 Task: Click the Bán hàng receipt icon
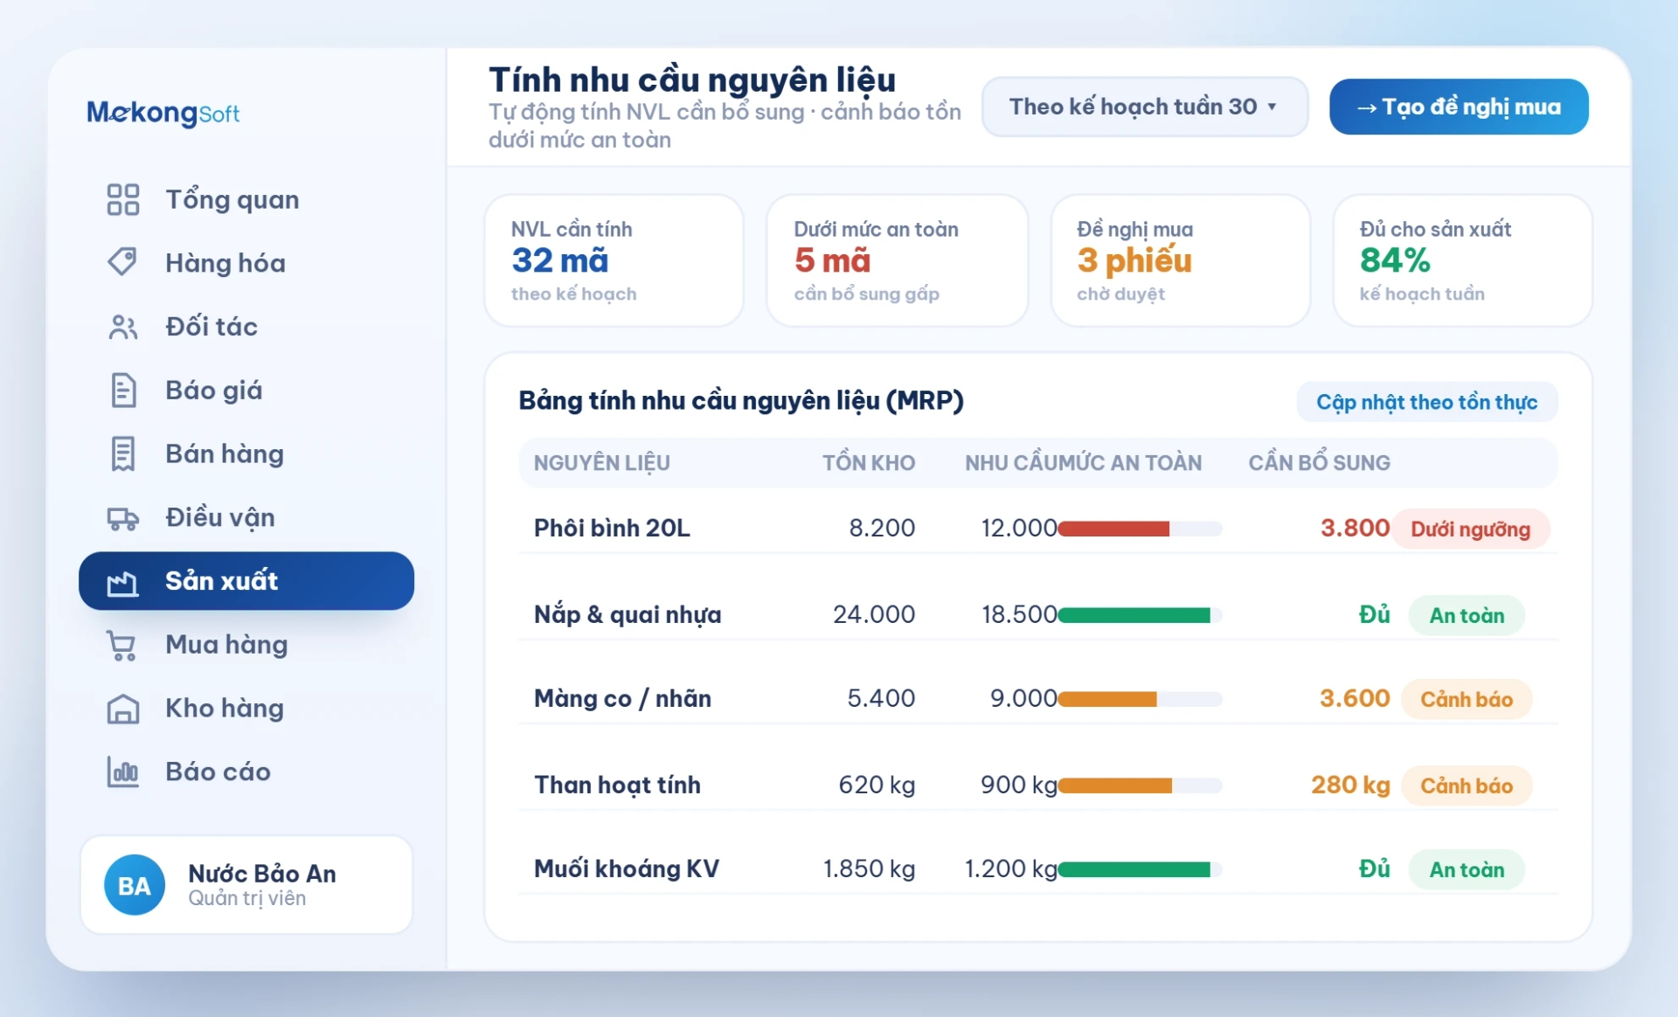(x=122, y=453)
